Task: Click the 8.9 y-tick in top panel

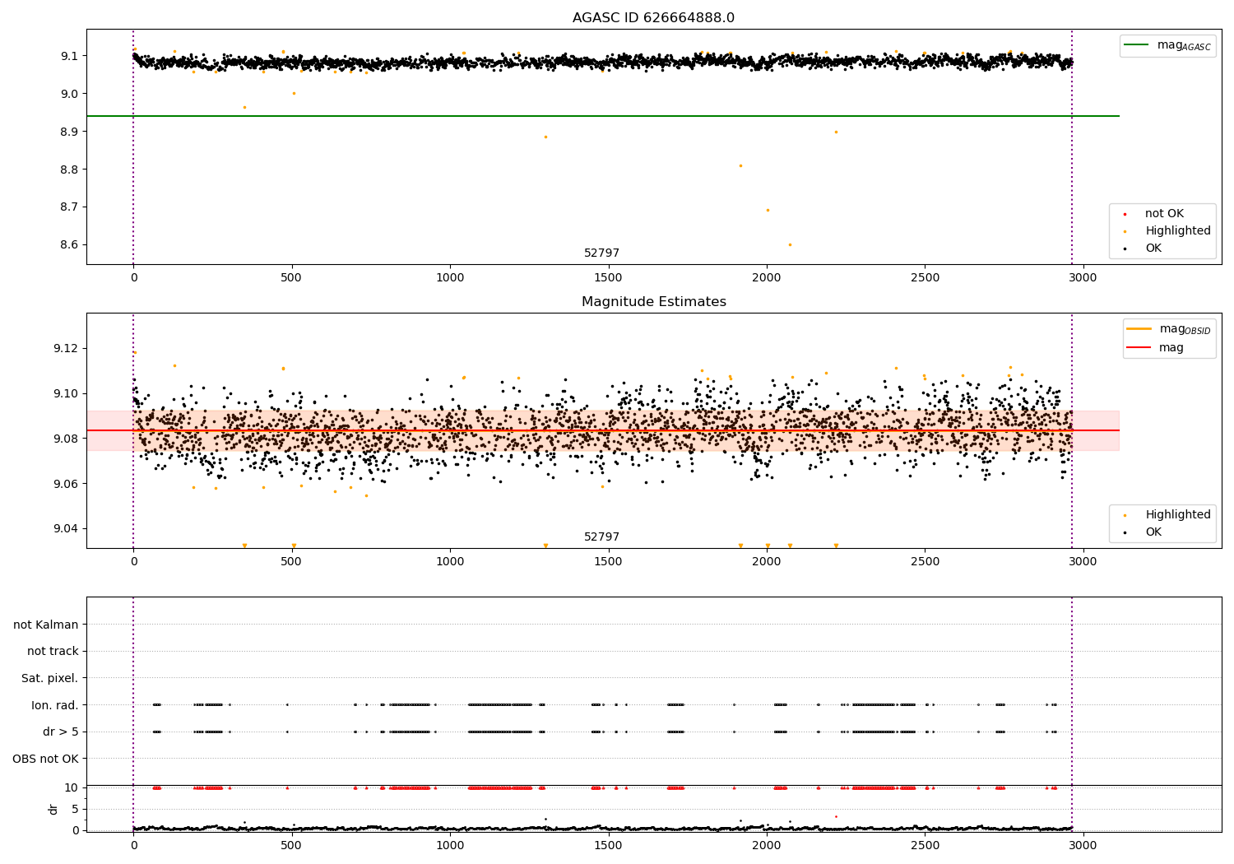Action: (69, 132)
